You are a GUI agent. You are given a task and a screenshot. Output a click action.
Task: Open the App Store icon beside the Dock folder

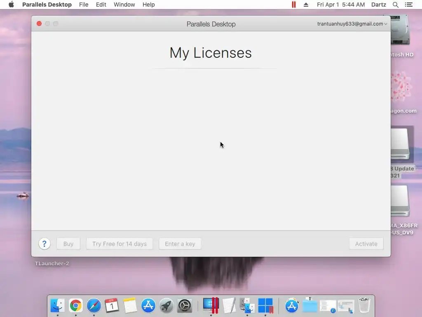292,305
